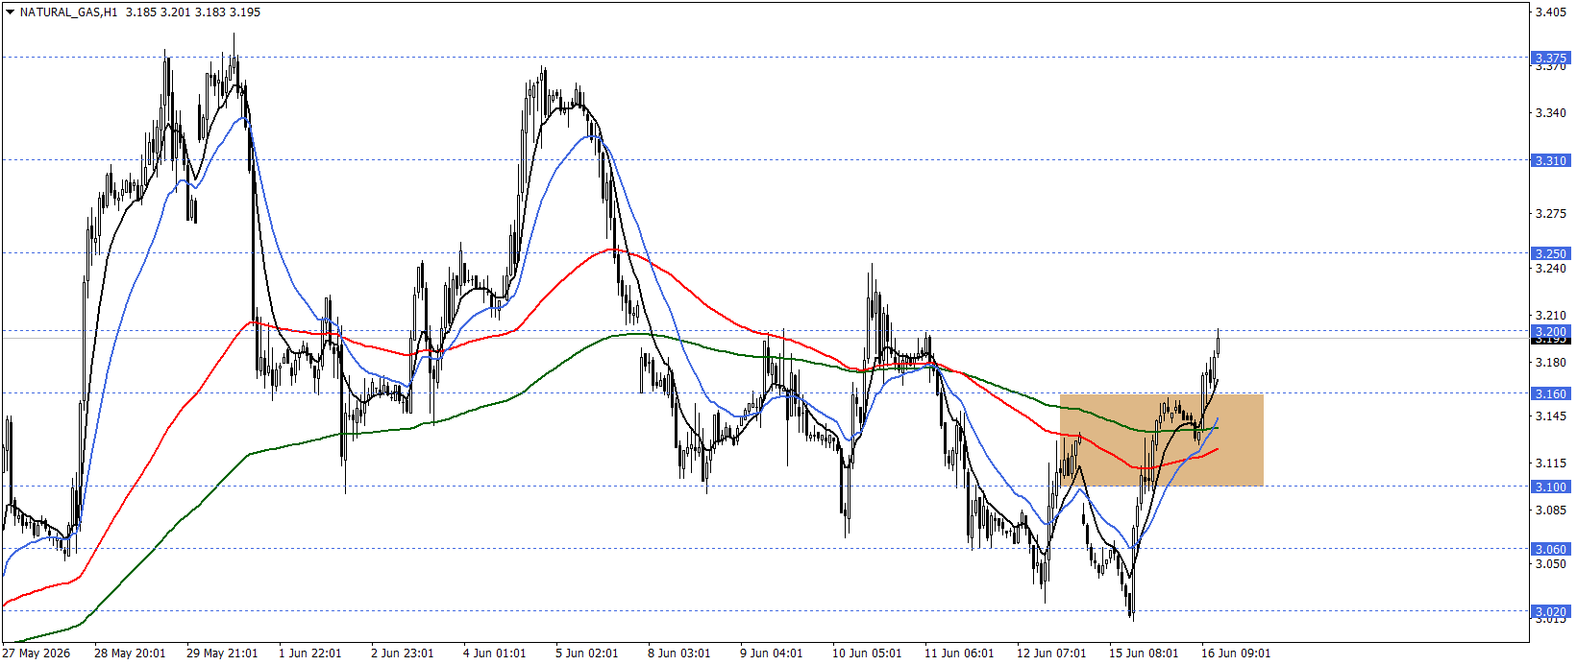
Task: Click the 3.020 price level label
Action: pos(1550,611)
